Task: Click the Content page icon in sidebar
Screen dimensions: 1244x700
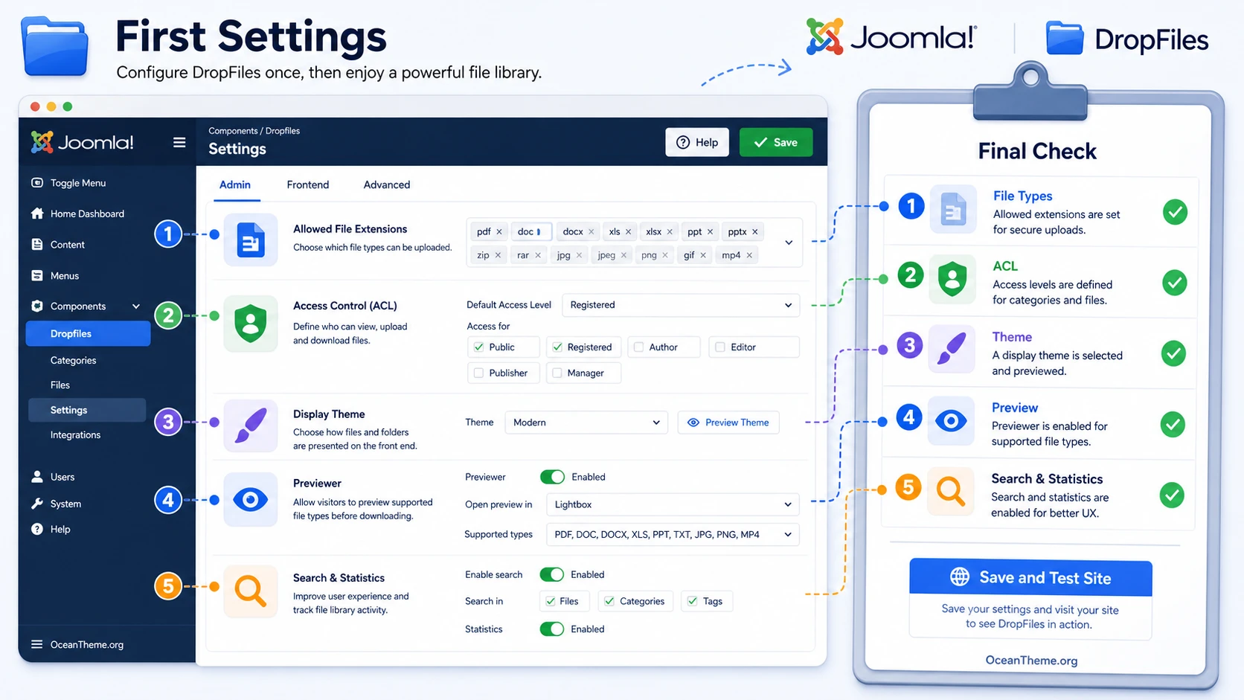Action: point(37,244)
